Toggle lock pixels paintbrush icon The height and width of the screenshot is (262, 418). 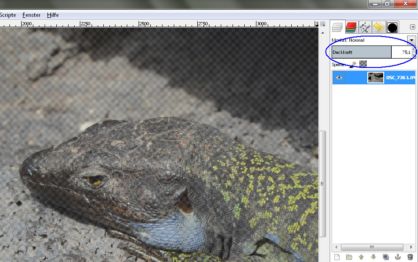pos(353,64)
